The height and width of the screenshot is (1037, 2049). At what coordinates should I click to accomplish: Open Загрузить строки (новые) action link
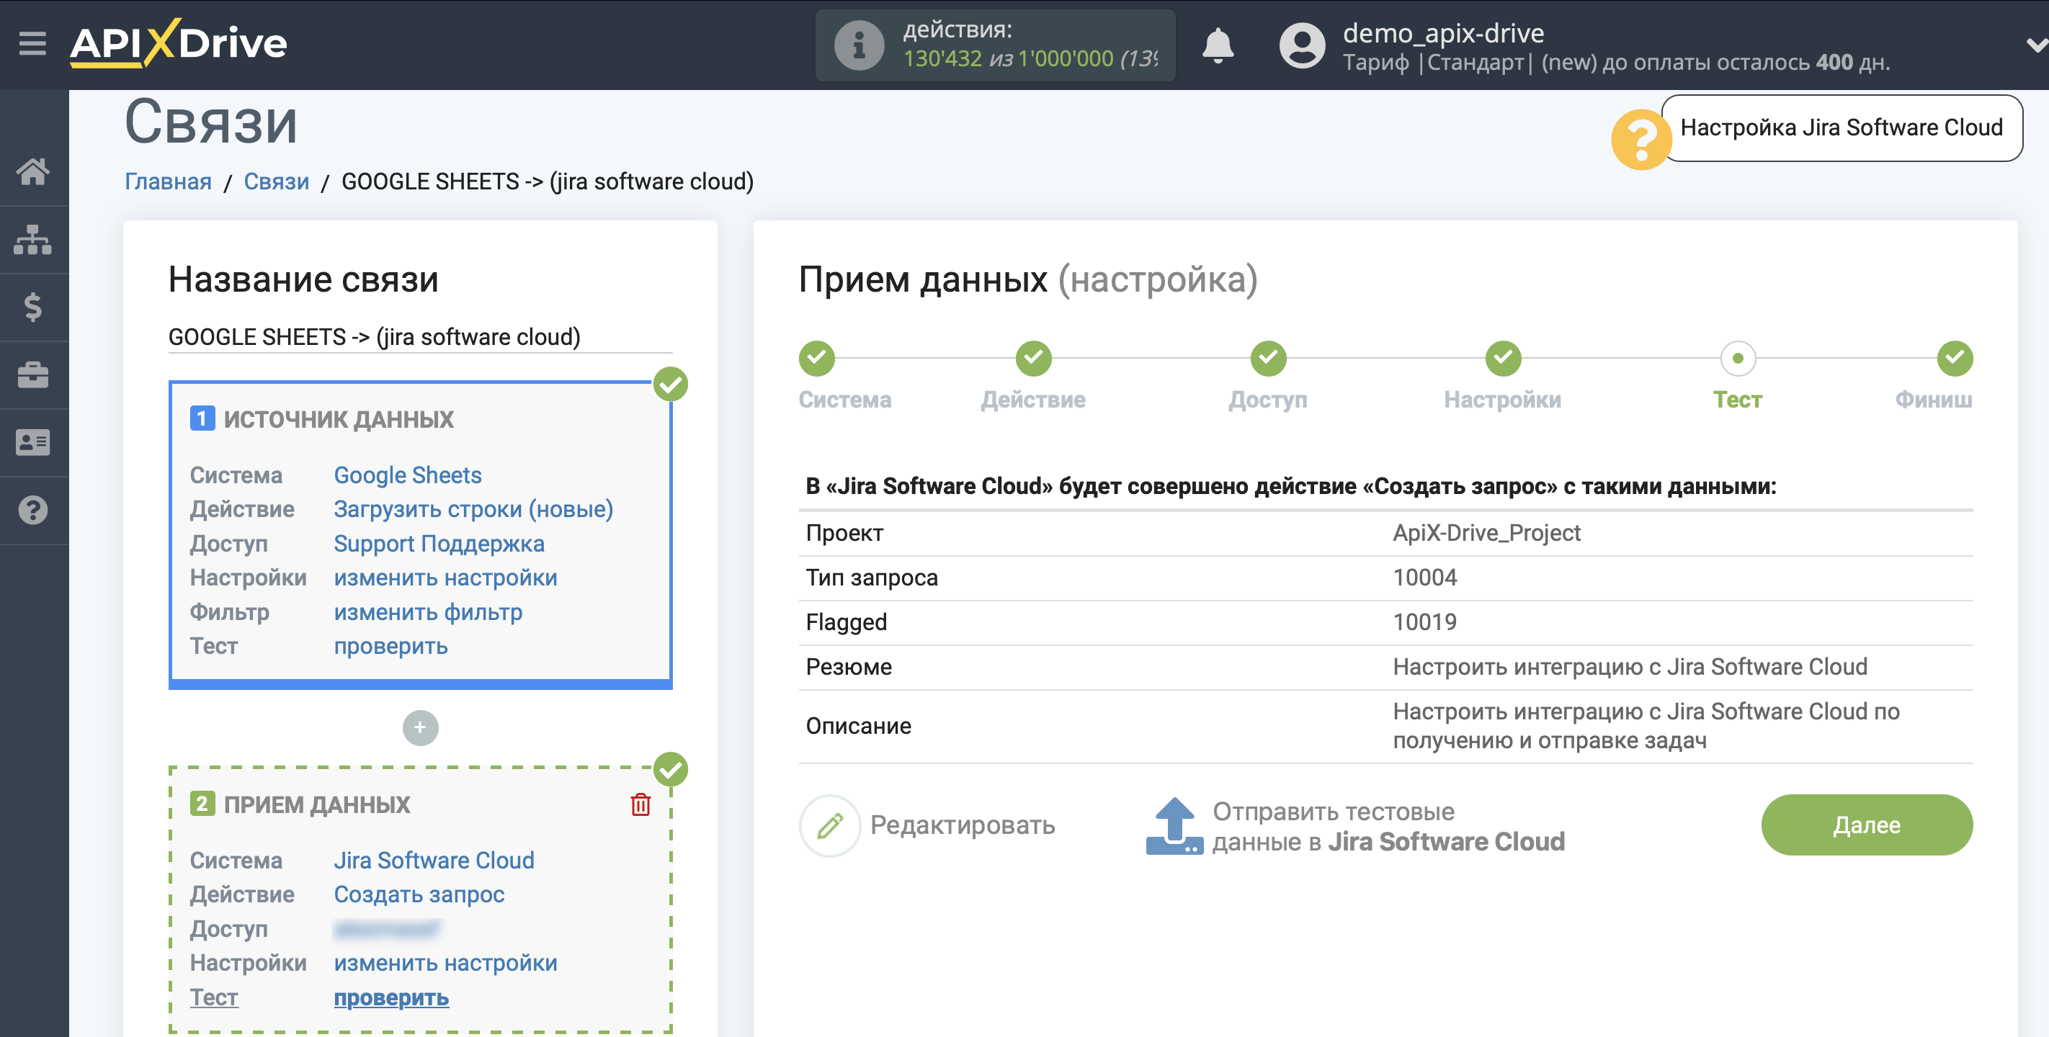473,509
